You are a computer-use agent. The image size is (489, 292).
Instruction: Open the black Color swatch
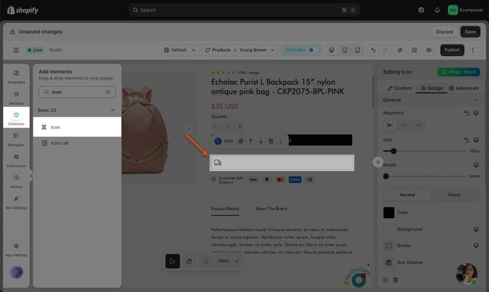pyautogui.click(x=389, y=212)
